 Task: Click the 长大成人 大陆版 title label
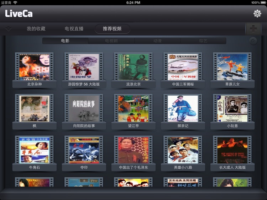[232, 167]
